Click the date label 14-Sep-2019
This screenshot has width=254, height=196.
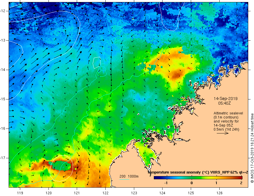point(225,99)
